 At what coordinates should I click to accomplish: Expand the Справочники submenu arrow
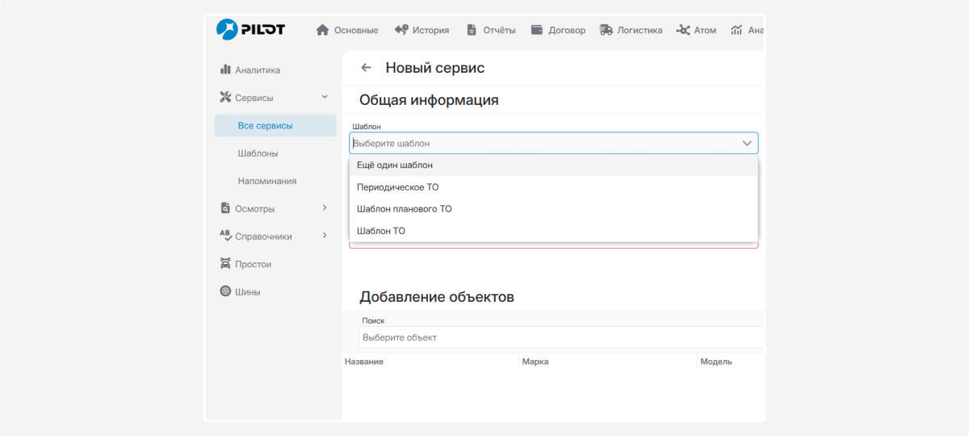pos(325,236)
